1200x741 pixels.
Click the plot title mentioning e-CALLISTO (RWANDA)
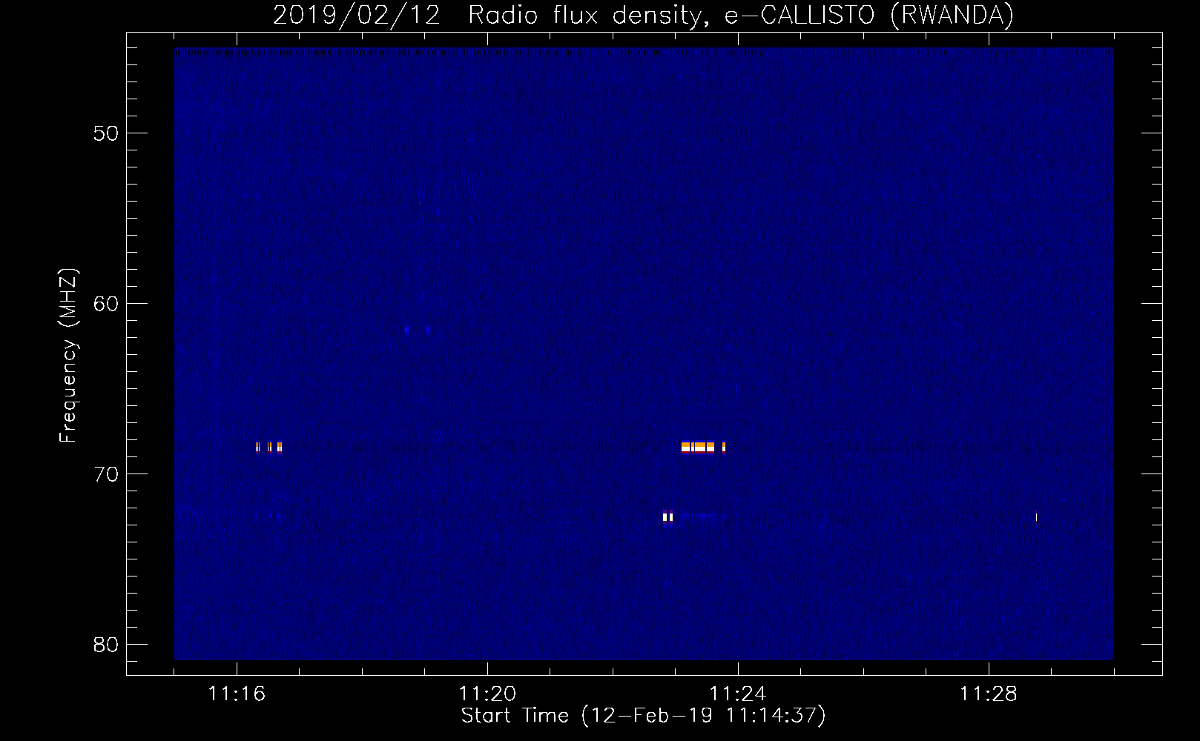point(643,15)
